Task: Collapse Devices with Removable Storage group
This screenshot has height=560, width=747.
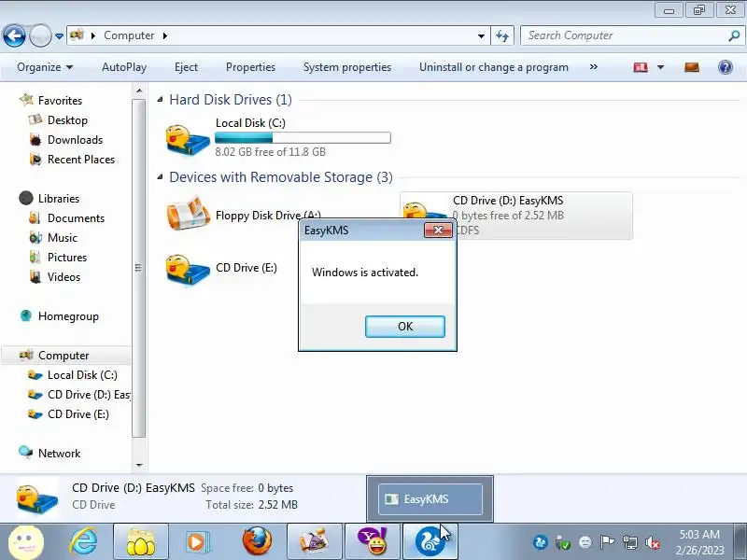Action: [160, 177]
